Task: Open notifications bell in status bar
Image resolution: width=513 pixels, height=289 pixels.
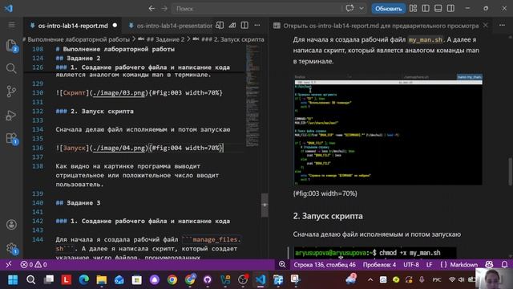Action: pos(504,264)
